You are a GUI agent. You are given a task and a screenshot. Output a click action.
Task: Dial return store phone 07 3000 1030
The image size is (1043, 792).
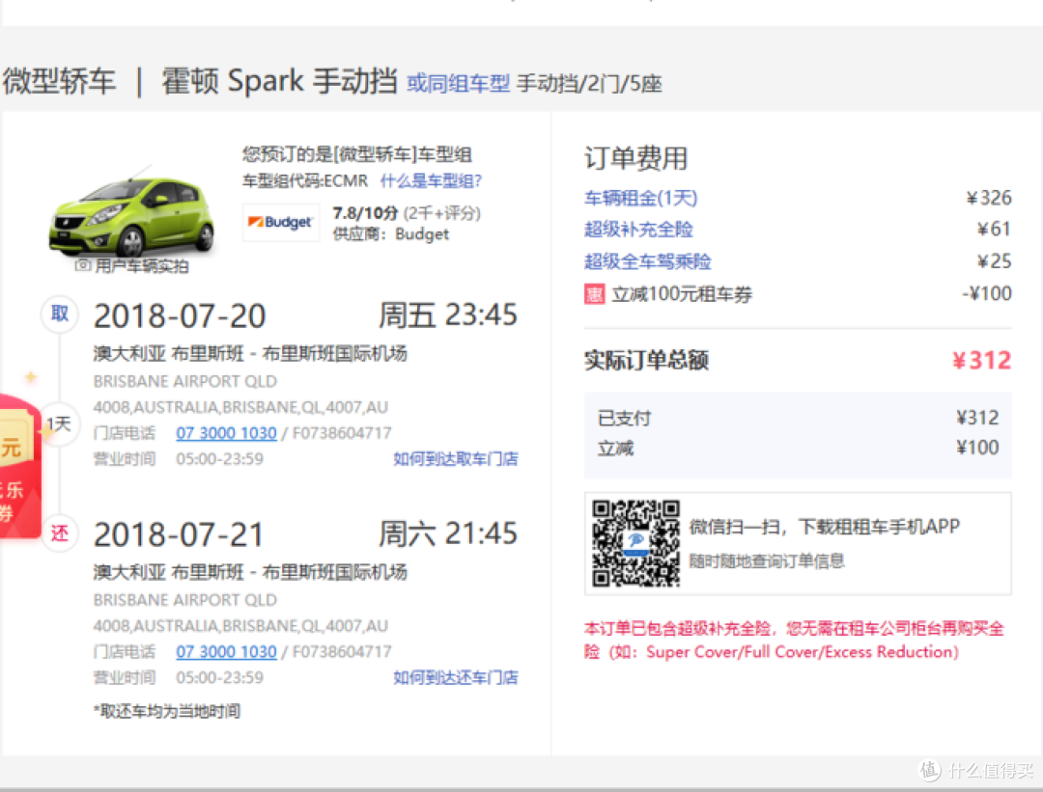point(226,652)
